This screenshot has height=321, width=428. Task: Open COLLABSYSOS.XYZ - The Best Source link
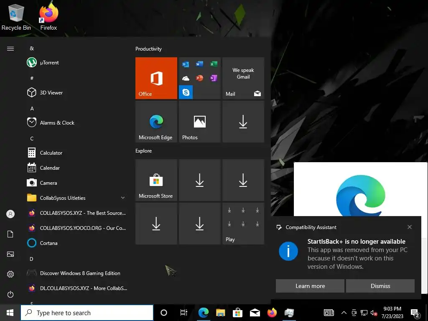[76, 213]
